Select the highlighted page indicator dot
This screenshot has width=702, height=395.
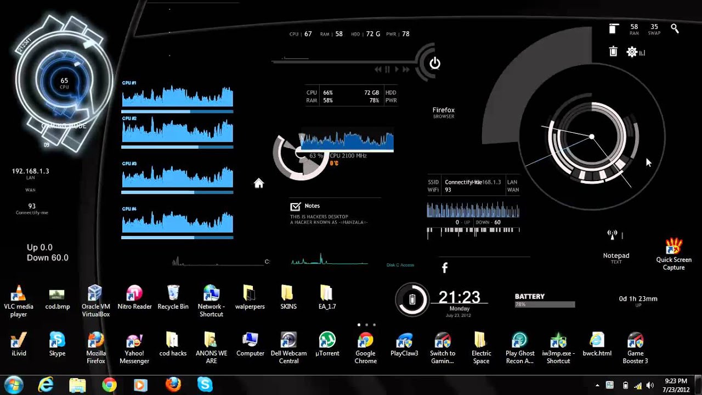(x=359, y=325)
